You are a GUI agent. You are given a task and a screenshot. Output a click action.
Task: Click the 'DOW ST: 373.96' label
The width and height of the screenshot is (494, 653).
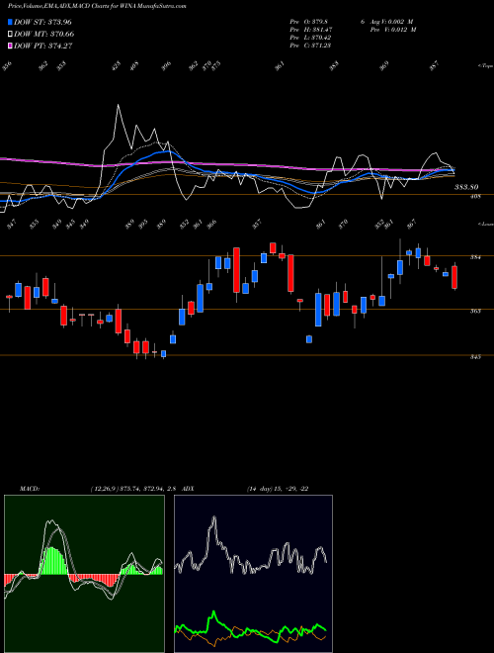[43, 22]
